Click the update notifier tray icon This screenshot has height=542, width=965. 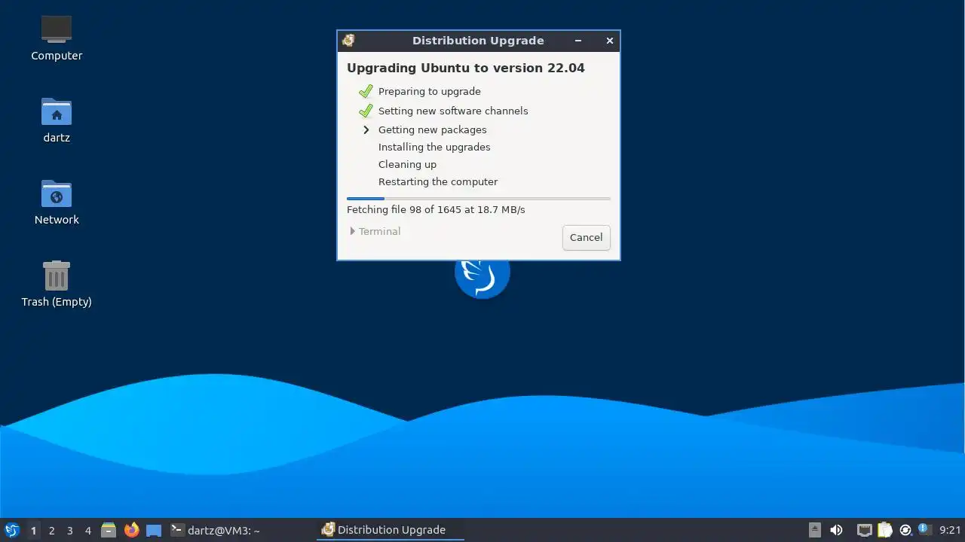tap(905, 530)
